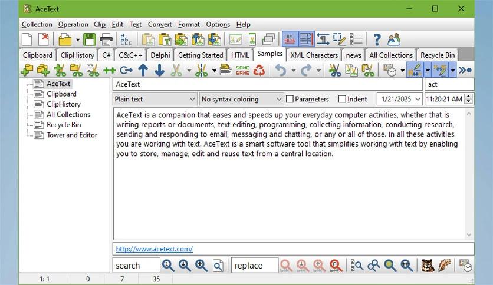
Task: Click the green plus-plus icon in clip toolbar
Action: tap(110, 70)
